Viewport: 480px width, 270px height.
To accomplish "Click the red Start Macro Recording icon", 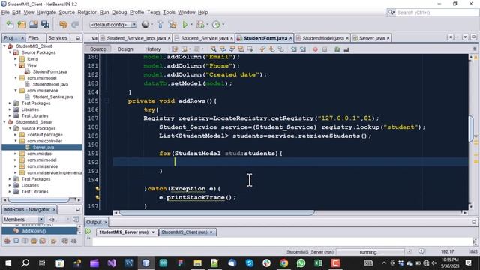I will pyautogui.click(x=315, y=49).
